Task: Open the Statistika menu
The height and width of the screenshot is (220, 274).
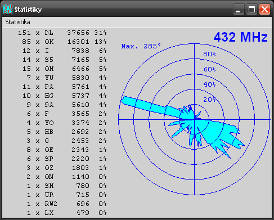Action: [x=17, y=22]
